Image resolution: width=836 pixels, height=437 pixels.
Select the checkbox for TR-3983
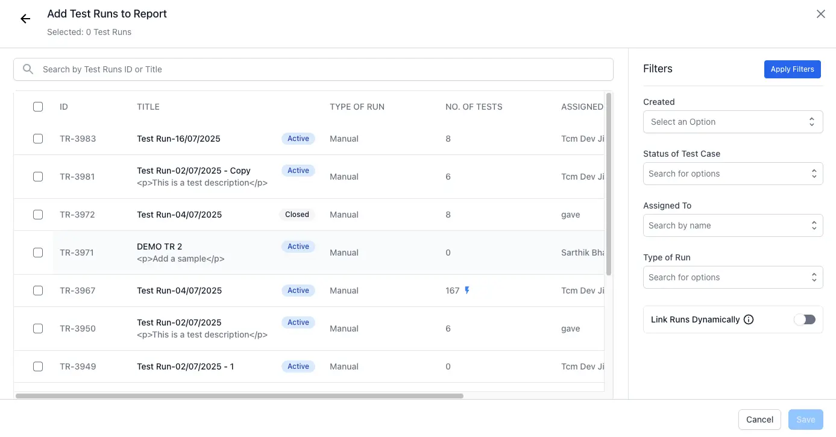click(38, 139)
